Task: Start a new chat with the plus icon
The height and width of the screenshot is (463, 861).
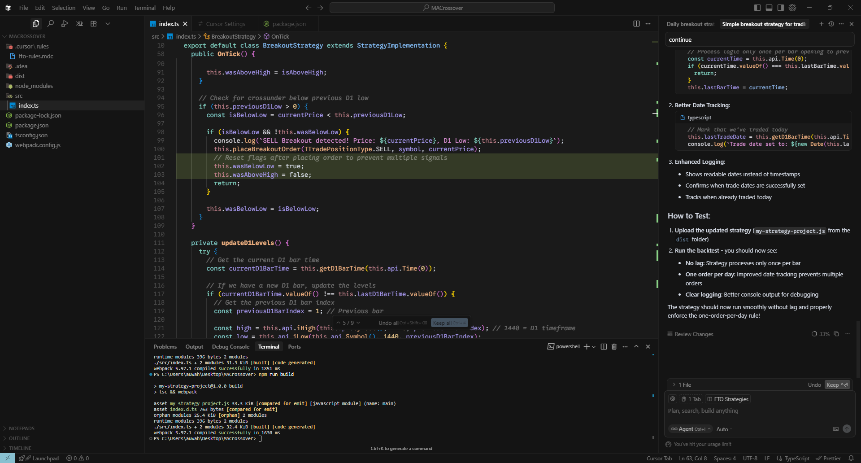Action: (822, 24)
